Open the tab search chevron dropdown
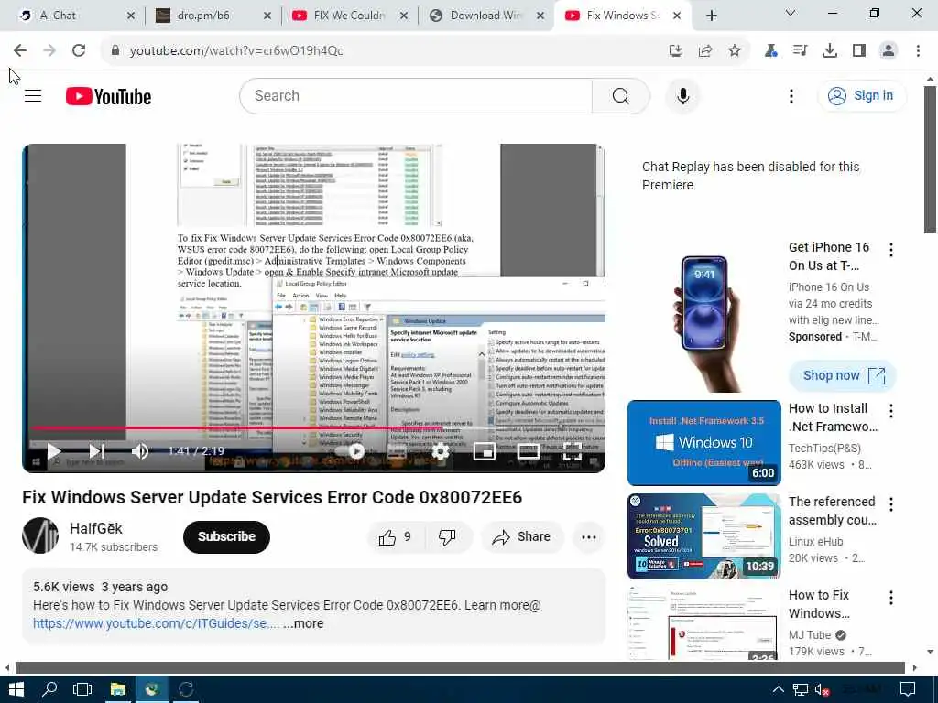 click(x=791, y=13)
